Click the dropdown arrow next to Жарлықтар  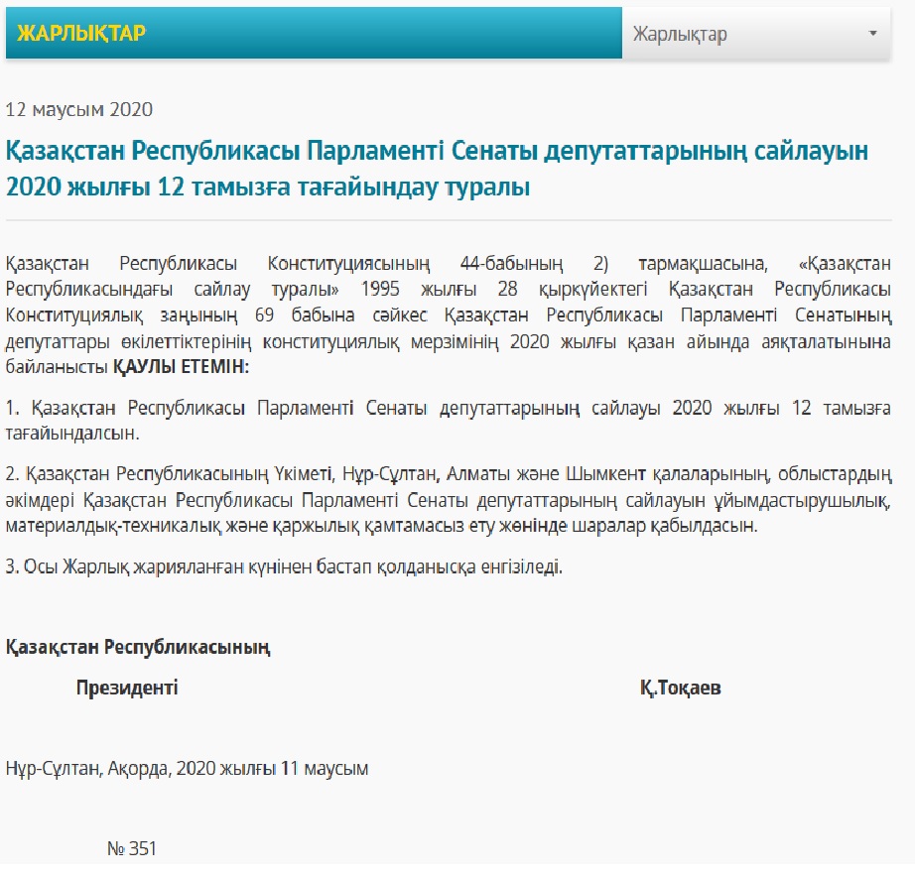click(x=873, y=34)
